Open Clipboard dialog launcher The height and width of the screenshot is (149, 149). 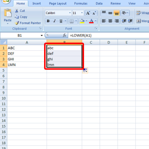[40, 28]
